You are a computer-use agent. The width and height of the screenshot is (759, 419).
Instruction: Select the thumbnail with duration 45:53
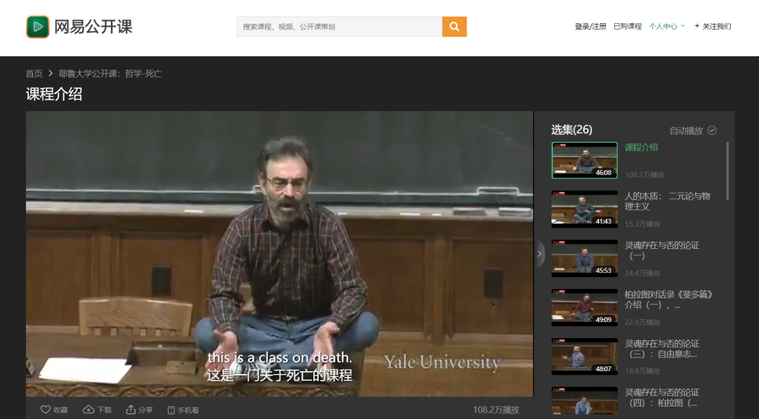(584, 258)
